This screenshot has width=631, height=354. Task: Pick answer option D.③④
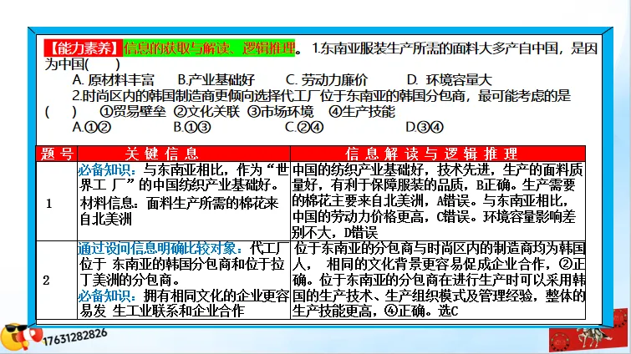425,127
